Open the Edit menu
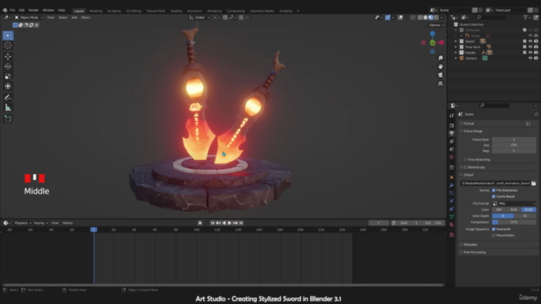This screenshot has width=541, height=304. [x=22, y=10]
